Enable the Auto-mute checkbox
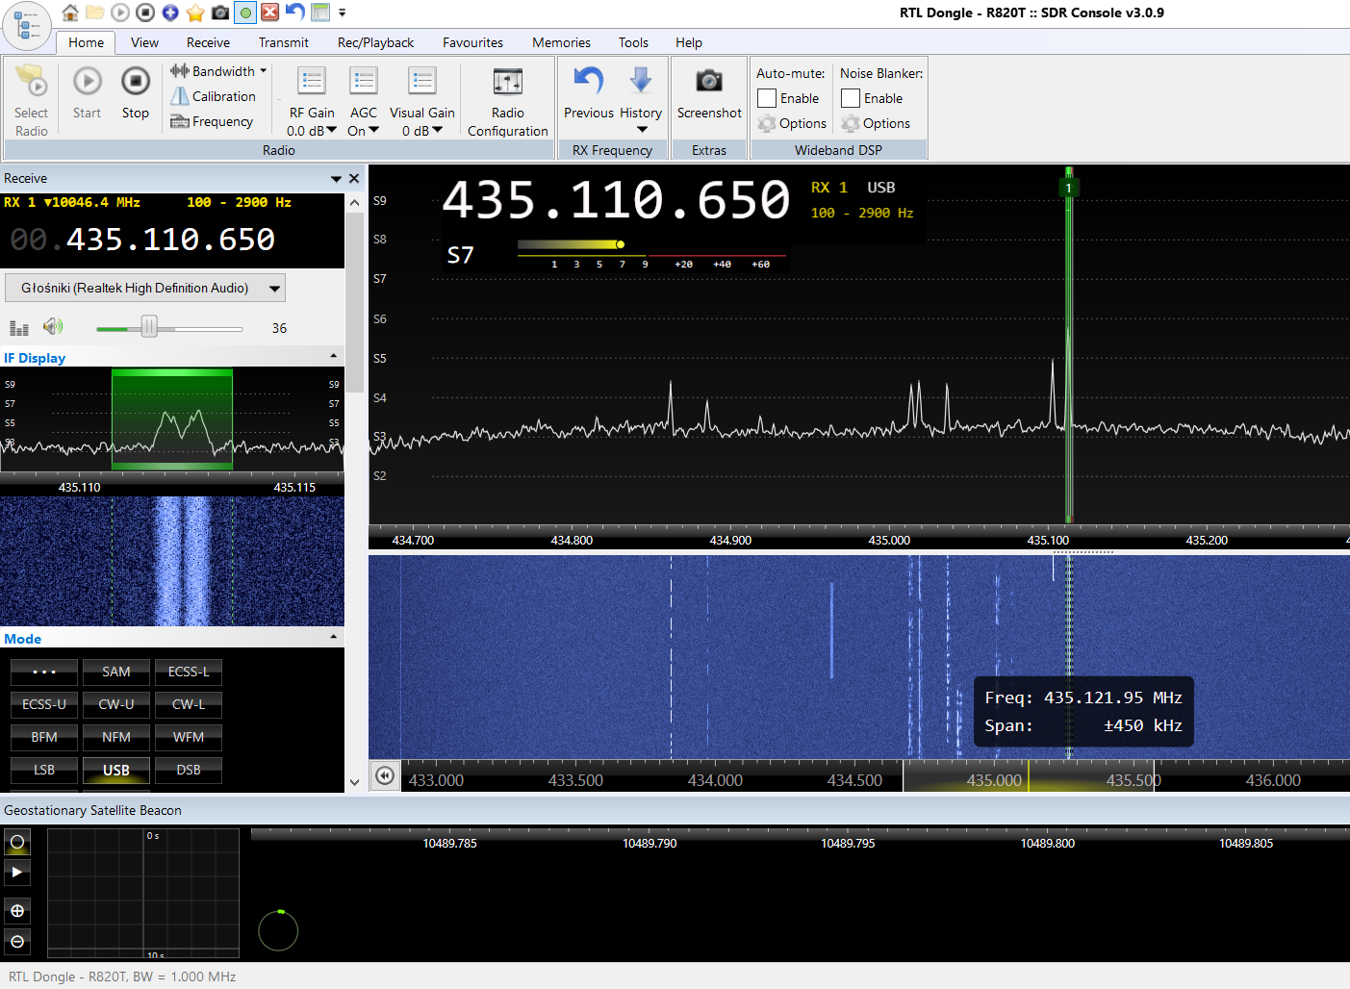 [x=767, y=98]
